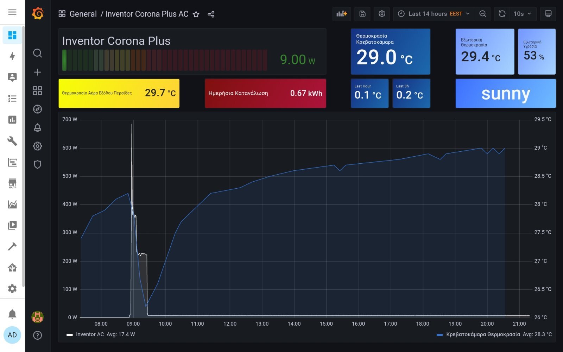Click the Last Hour 0.1 °C panel
The width and height of the screenshot is (563, 352).
pyautogui.click(x=369, y=93)
